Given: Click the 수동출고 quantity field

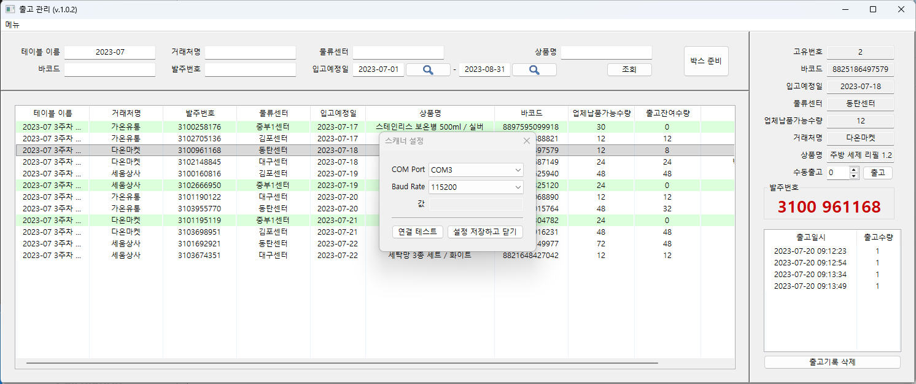Looking at the screenshot, I should tap(838, 173).
